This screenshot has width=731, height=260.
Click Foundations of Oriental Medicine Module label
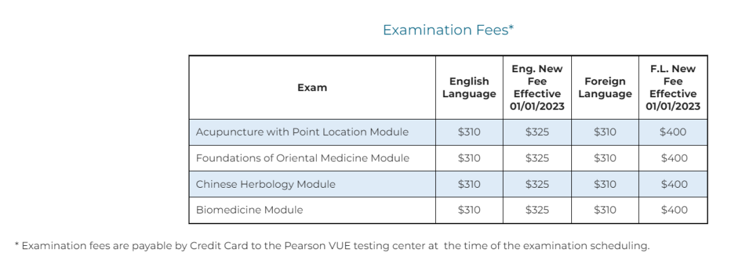coord(303,158)
